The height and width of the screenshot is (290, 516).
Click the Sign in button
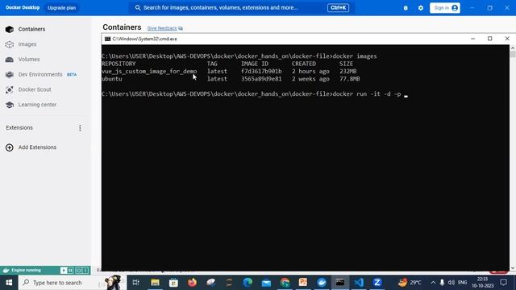click(x=445, y=8)
